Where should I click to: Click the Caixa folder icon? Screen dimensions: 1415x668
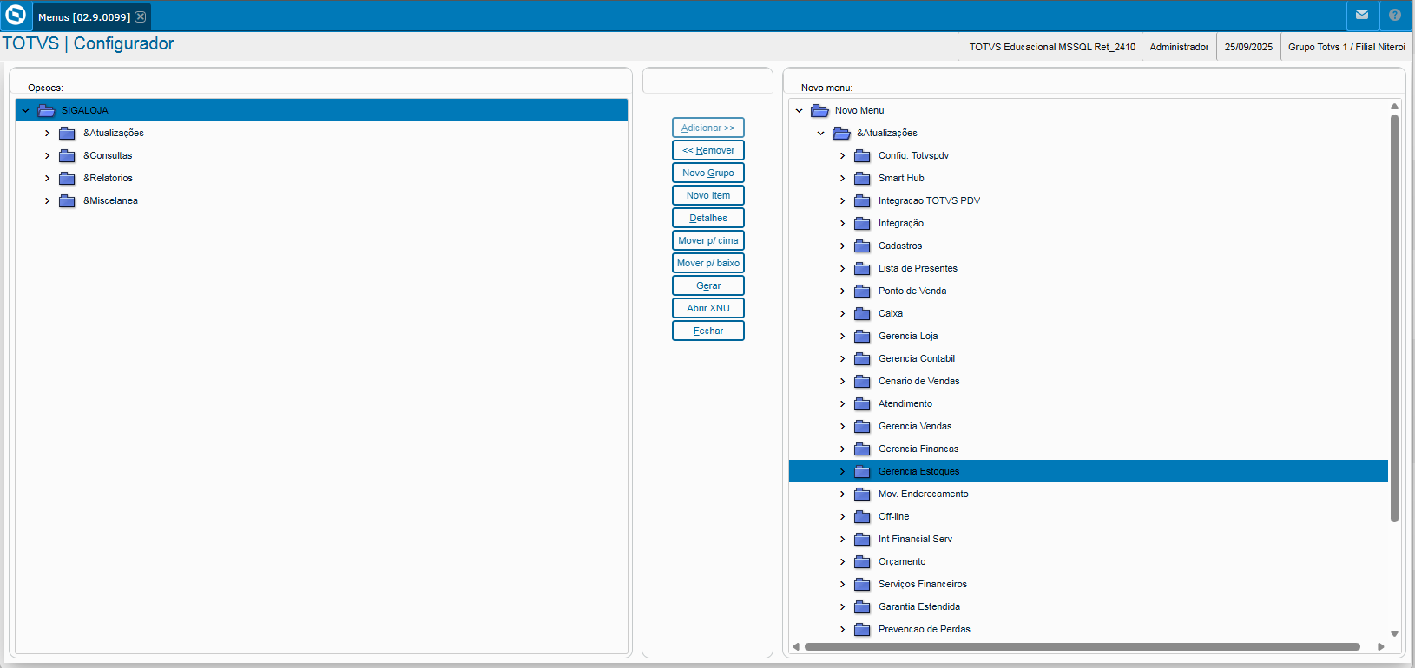pos(862,313)
